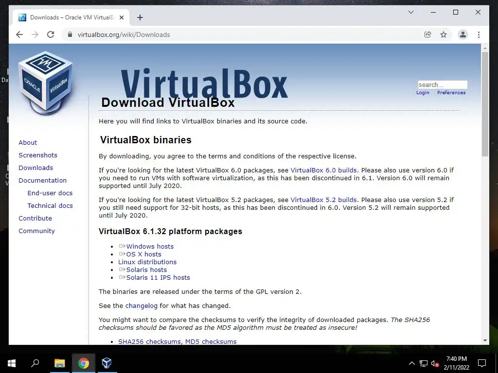Bookmark this page with the star icon

(x=444, y=34)
